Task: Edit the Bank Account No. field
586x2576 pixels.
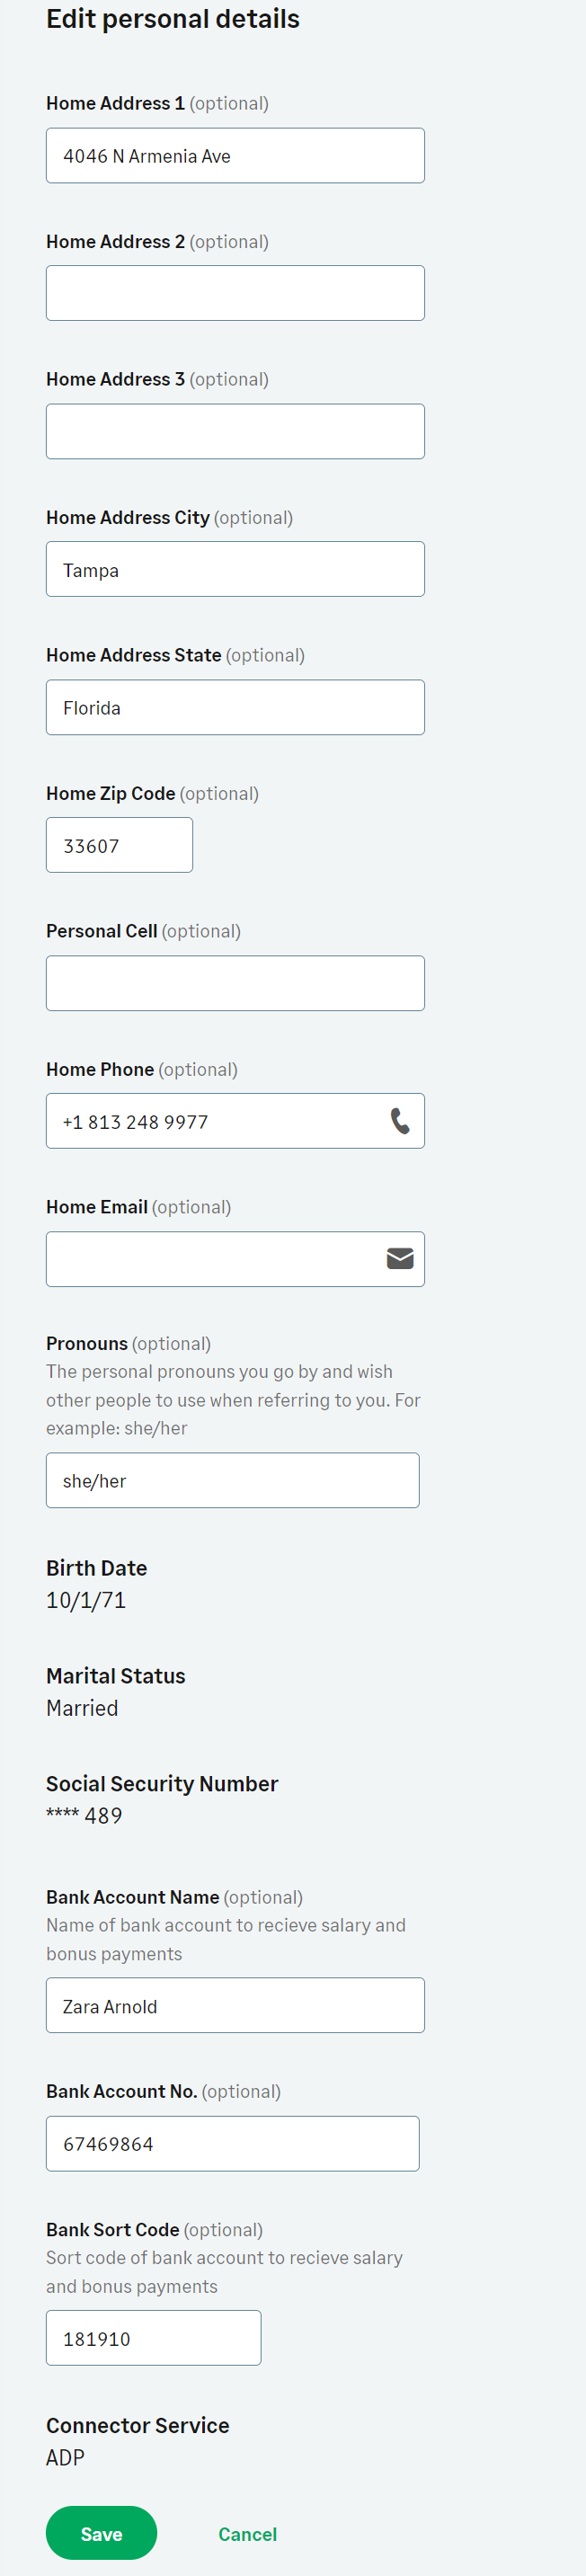Action: [232, 2143]
